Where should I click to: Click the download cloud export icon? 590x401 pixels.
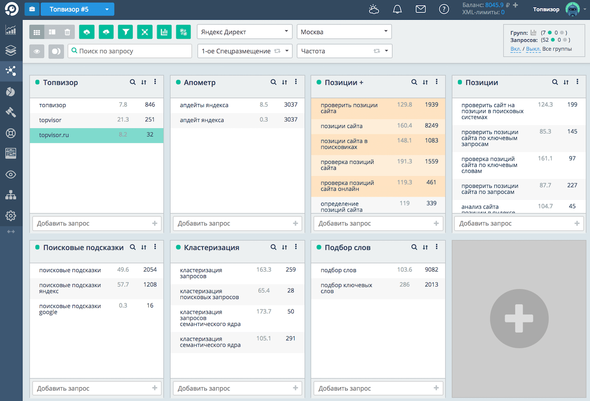(x=106, y=32)
